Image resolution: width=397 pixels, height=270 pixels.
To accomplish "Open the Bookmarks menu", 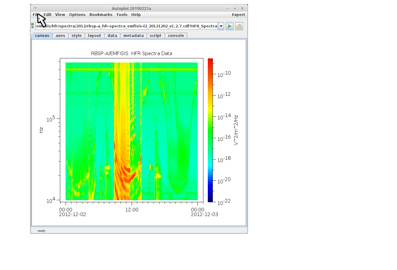I will click(x=101, y=15).
